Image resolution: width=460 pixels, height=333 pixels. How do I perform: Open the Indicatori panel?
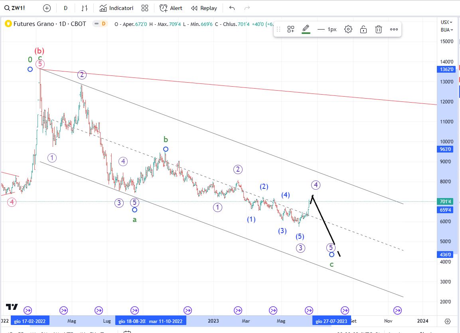pos(116,8)
